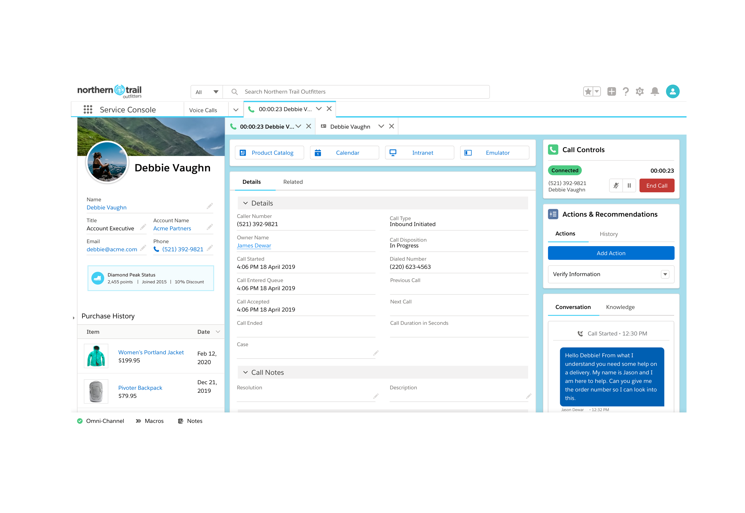The width and height of the screenshot is (745, 513).
Task: Open the Omni-Channel utility item
Action: 100,421
